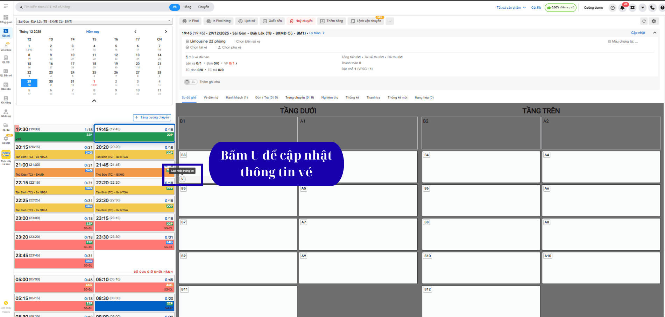This screenshot has height=317, width=665.
Task: Click the phone call icon
Action: 652,8
